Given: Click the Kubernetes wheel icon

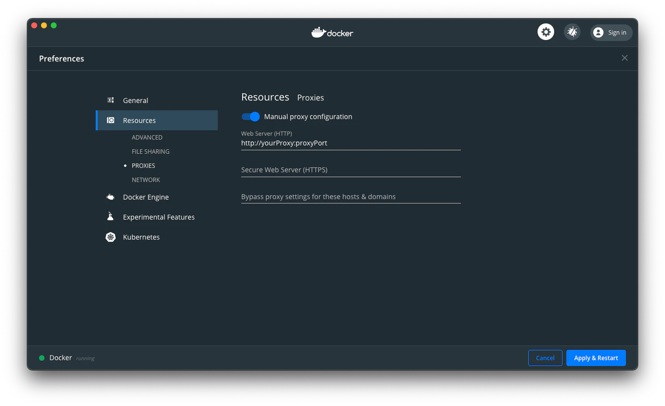Looking at the screenshot, I should [111, 237].
